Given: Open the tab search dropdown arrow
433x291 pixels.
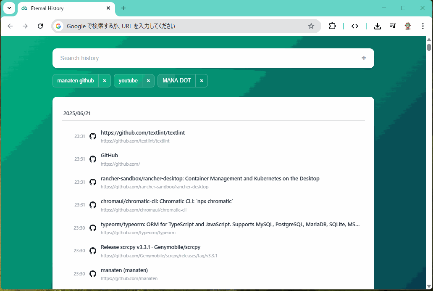Looking at the screenshot, I should pos(9,8).
